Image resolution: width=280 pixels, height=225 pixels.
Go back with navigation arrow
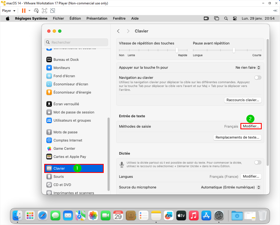(118, 31)
